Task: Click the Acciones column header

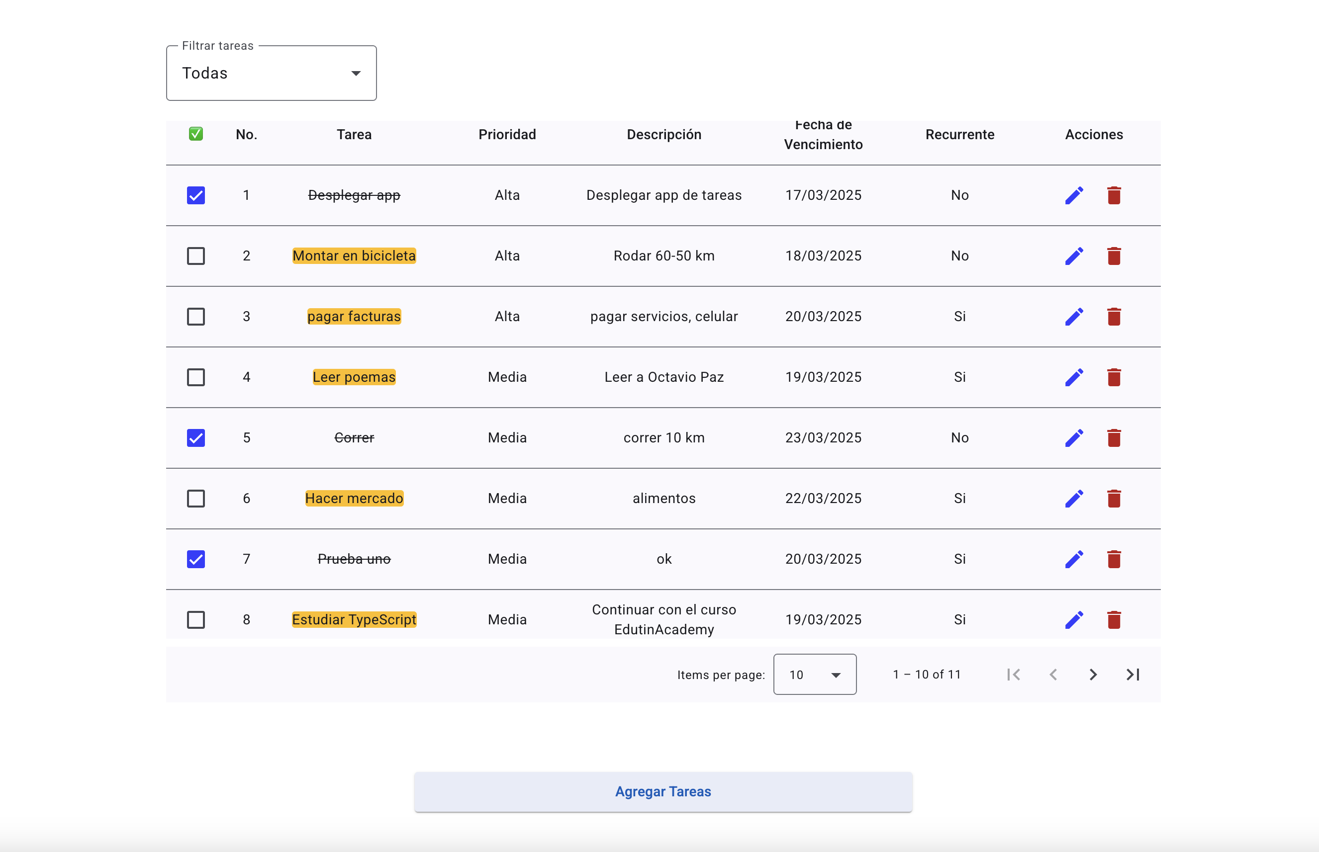Action: pyautogui.click(x=1094, y=134)
